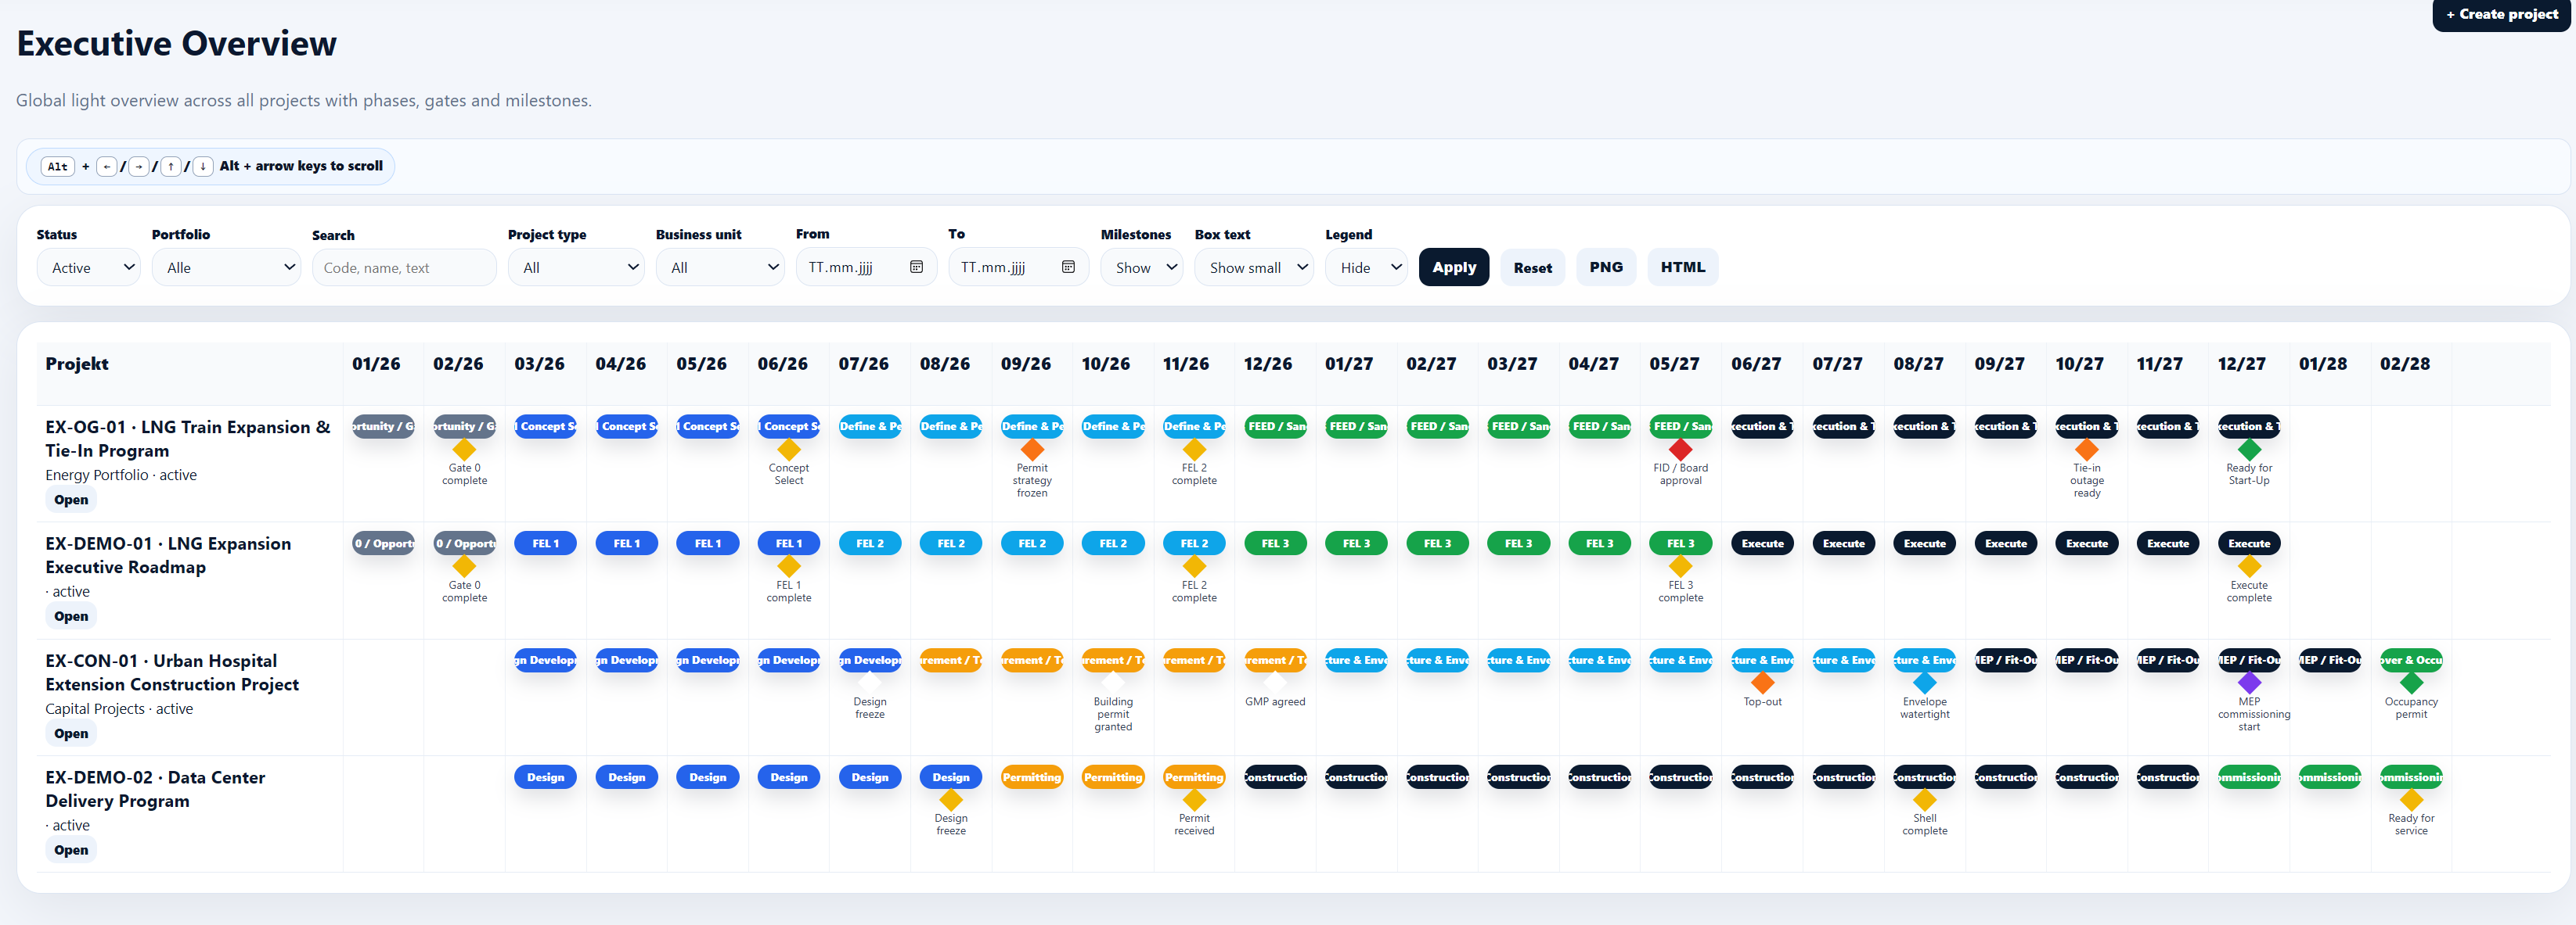The height and width of the screenshot is (925, 2576).
Task: Open the From date calendar picker
Action: [x=916, y=267]
